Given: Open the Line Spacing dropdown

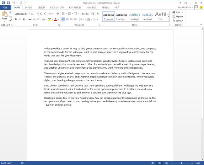Looking at the screenshot, I should click(x=82, y=19).
